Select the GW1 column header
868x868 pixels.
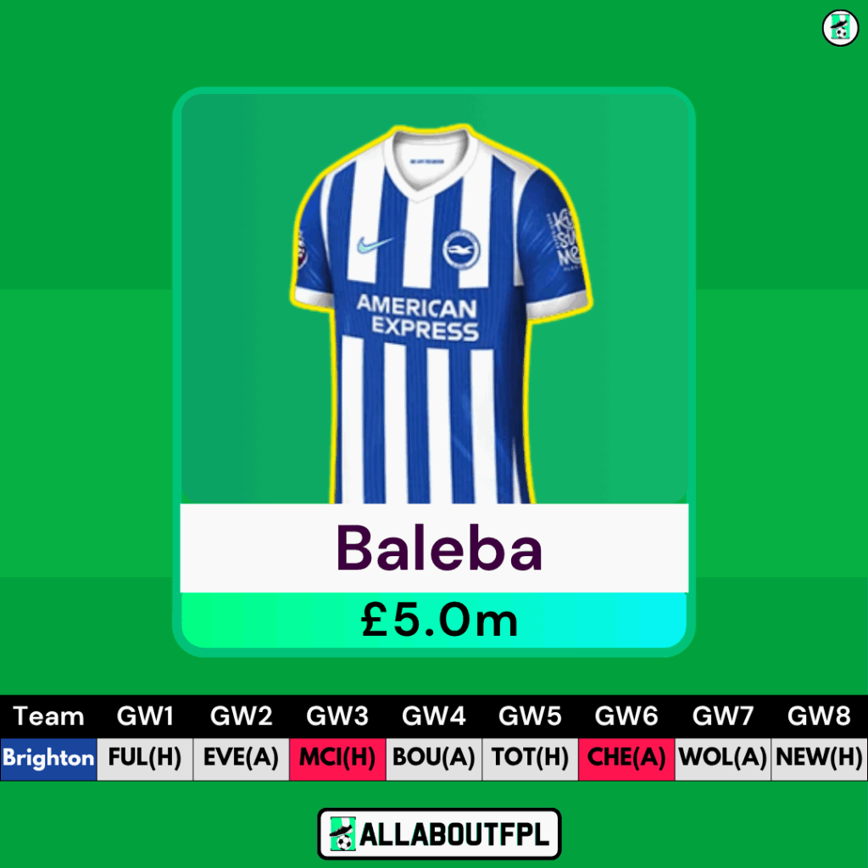pyautogui.click(x=145, y=716)
